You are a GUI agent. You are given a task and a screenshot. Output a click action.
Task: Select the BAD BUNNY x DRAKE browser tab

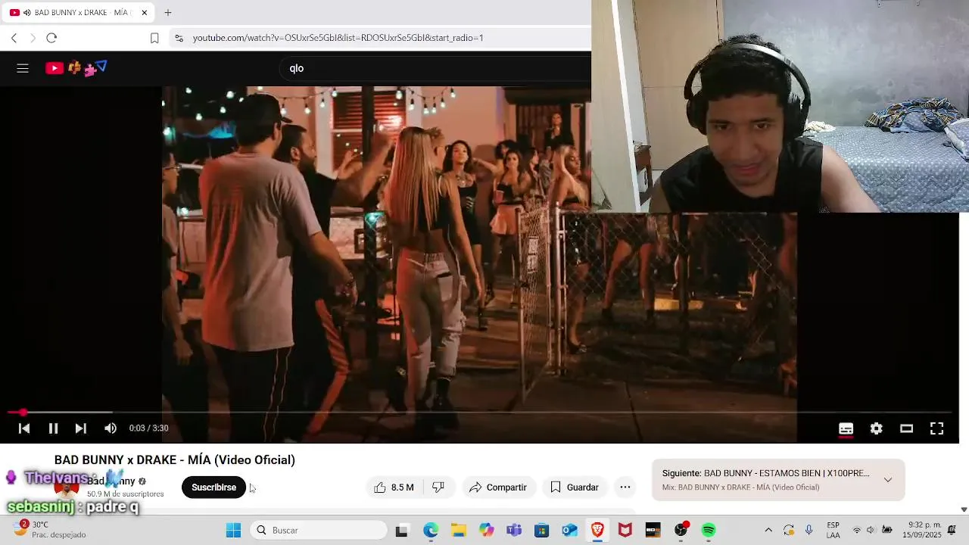(x=78, y=13)
